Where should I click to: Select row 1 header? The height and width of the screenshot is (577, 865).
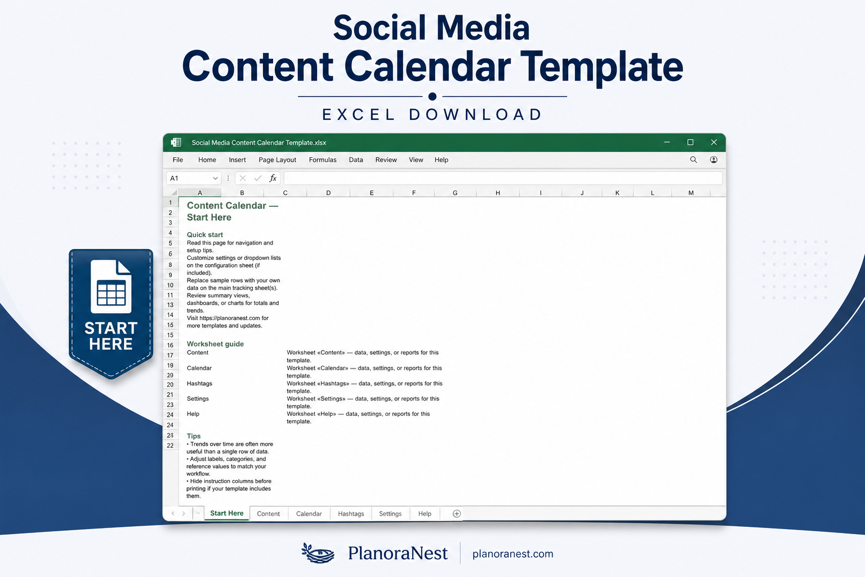pos(171,202)
